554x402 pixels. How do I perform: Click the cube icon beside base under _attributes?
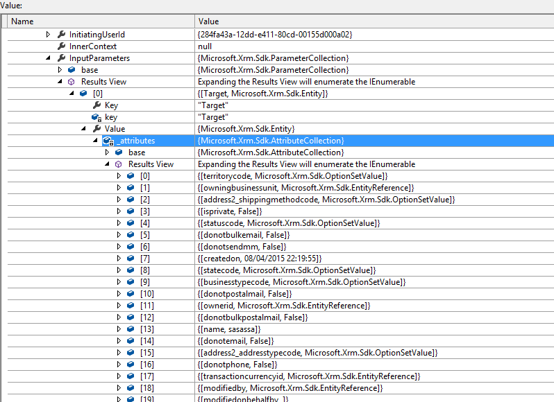(x=119, y=152)
